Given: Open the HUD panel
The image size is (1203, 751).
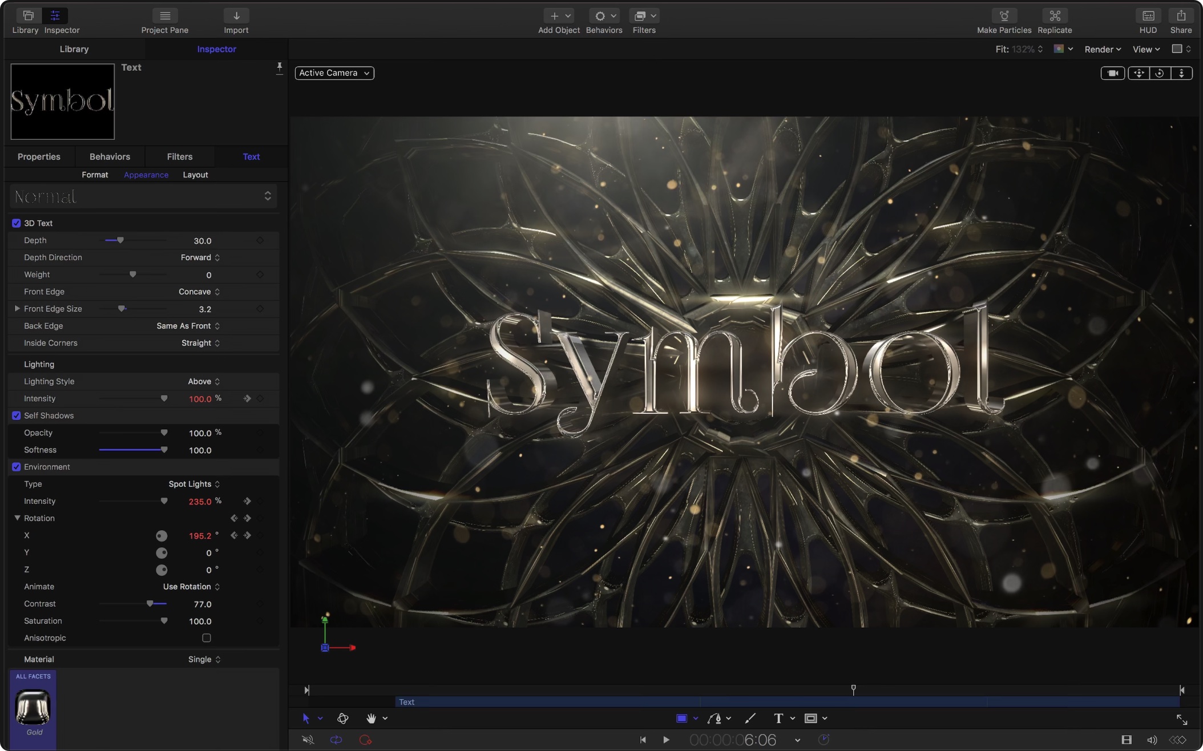Looking at the screenshot, I should coord(1148,16).
